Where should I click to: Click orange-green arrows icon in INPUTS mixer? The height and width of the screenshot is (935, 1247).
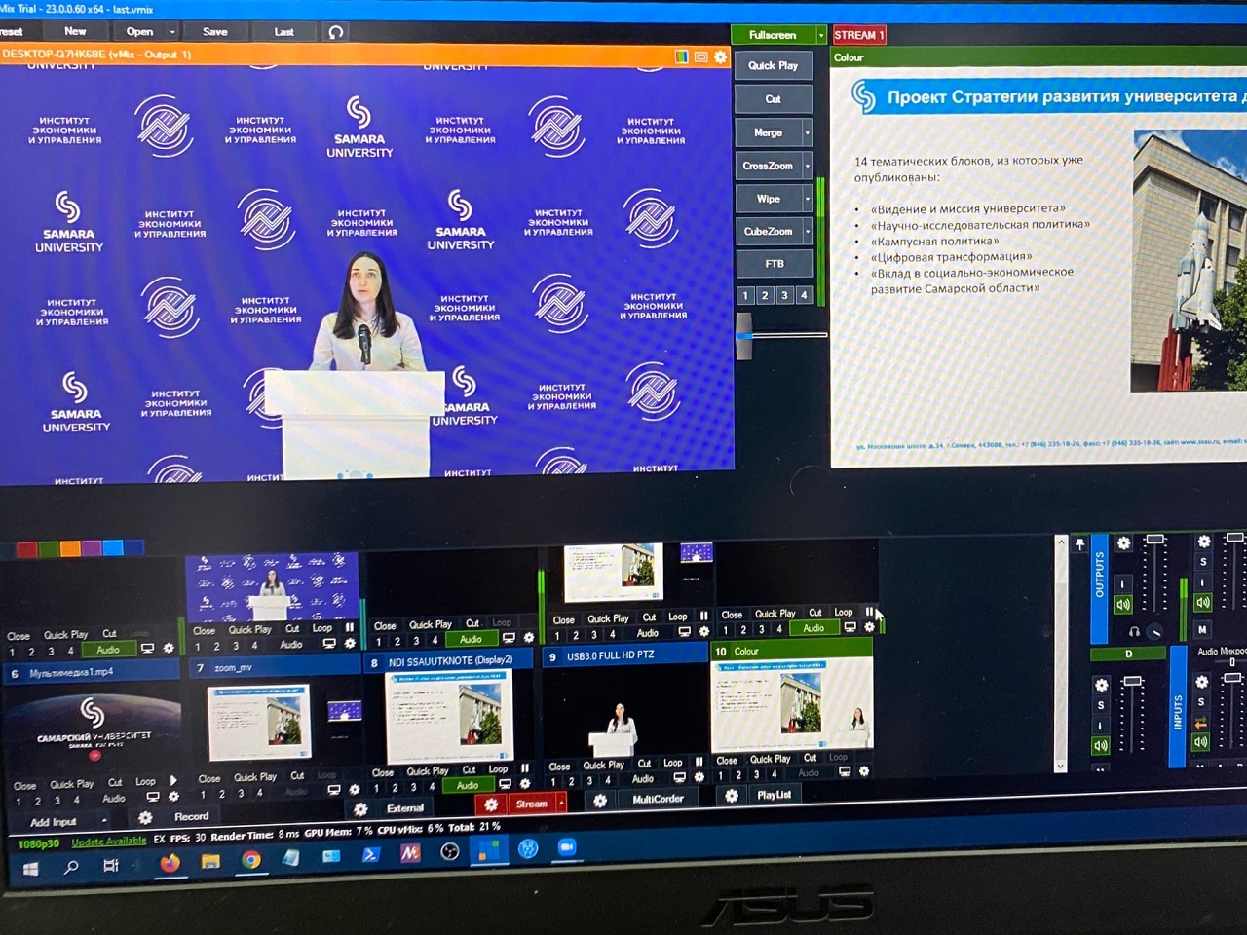[1201, 723]
